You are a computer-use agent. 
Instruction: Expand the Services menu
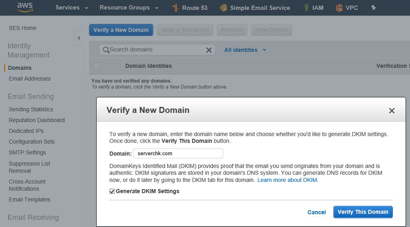71,8
